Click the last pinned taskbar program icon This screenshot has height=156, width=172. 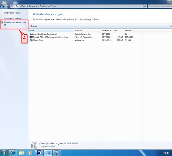pyautogui.click(x=57, y=153)
